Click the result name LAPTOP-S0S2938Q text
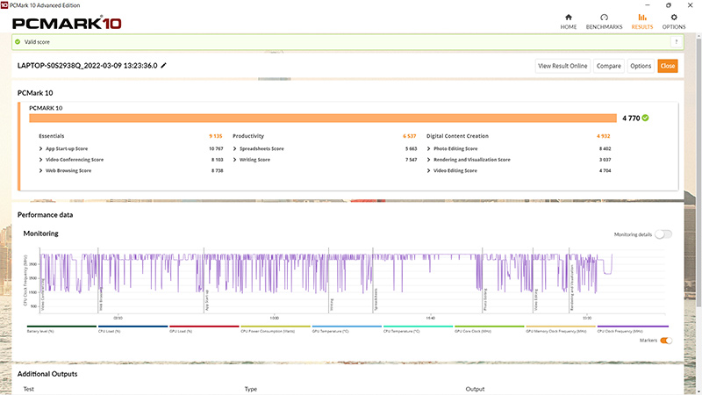 (x=87, y=65)
